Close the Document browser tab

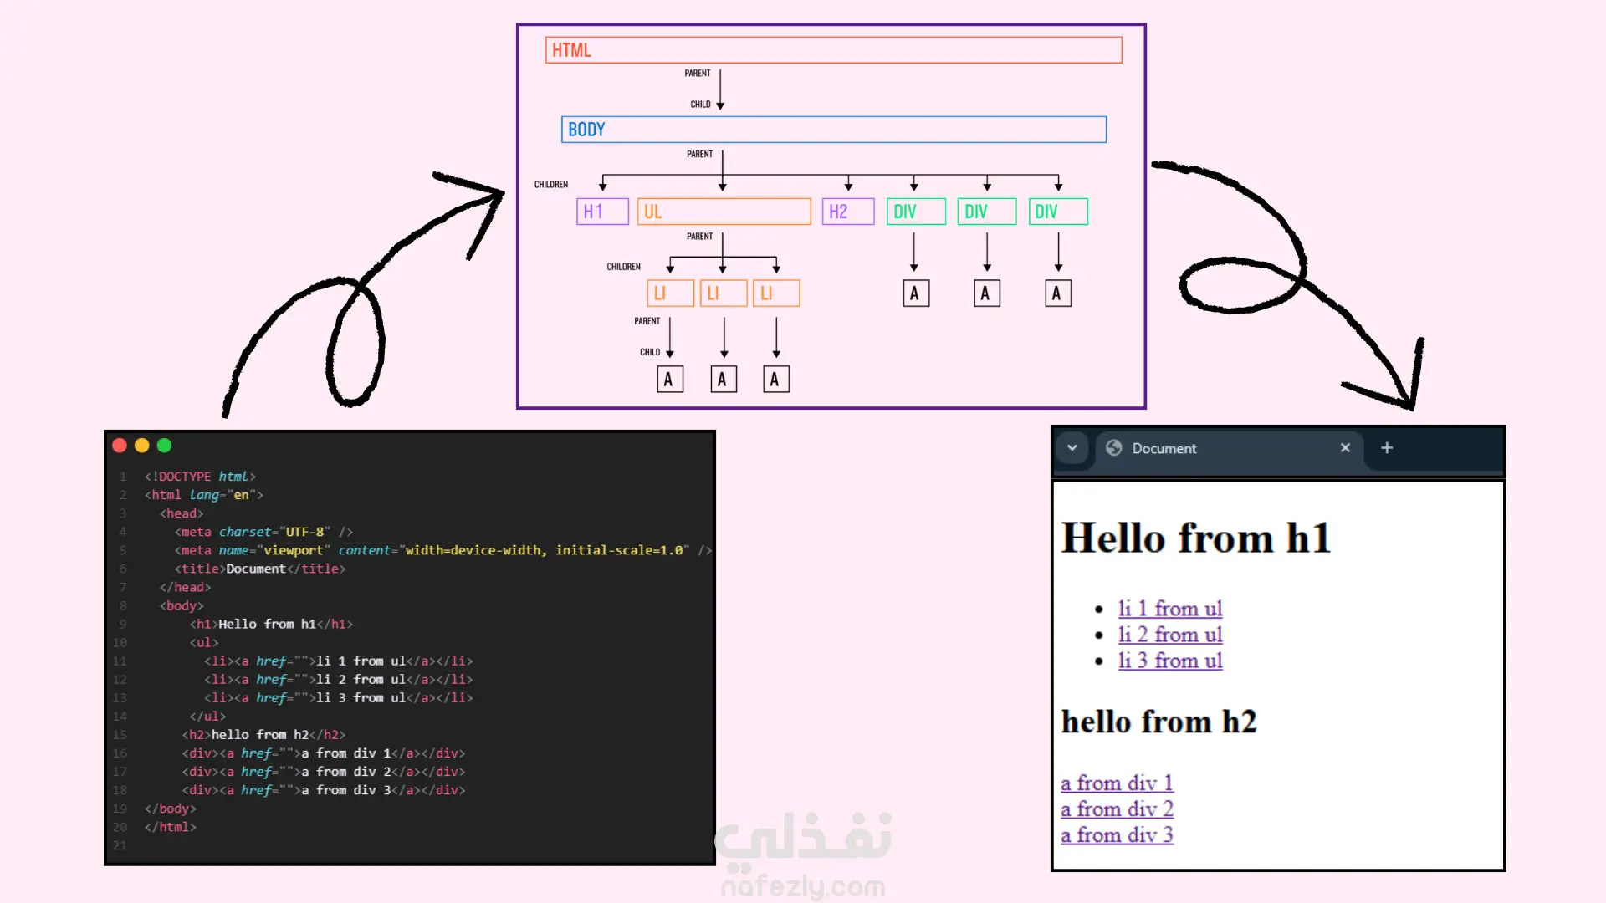click(x=1345, y=448)
